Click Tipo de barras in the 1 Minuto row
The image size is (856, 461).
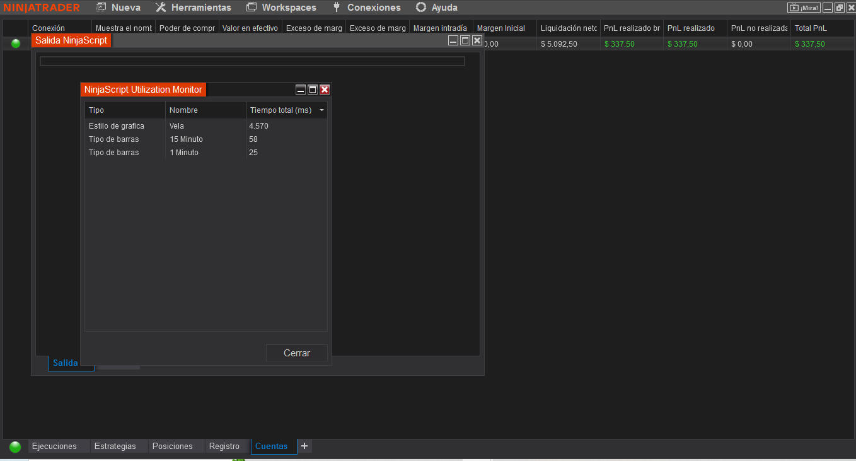[113, 153]
